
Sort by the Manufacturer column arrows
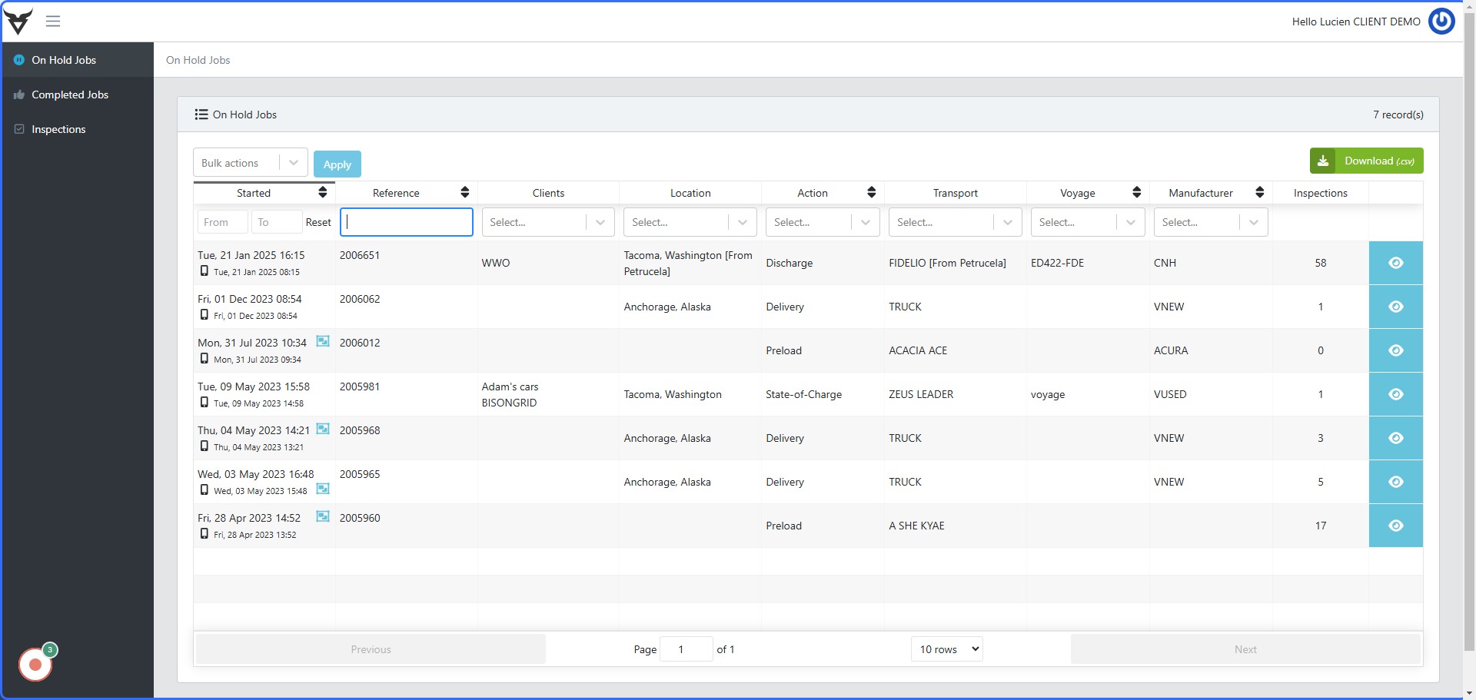point(1260,192)
